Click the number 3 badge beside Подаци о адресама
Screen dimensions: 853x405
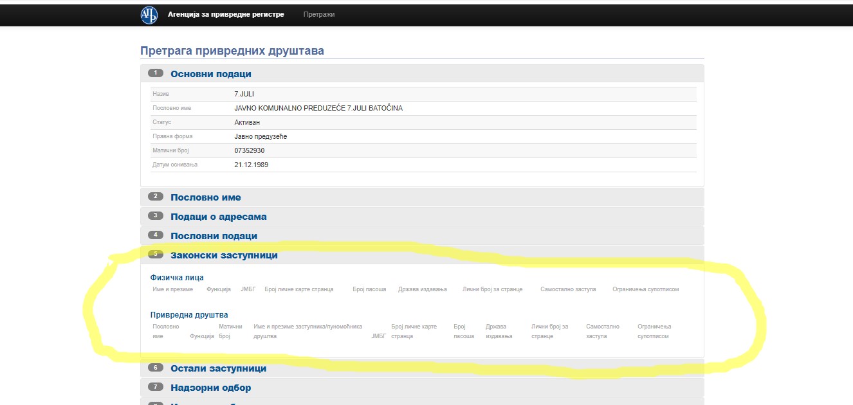(156, 216)
